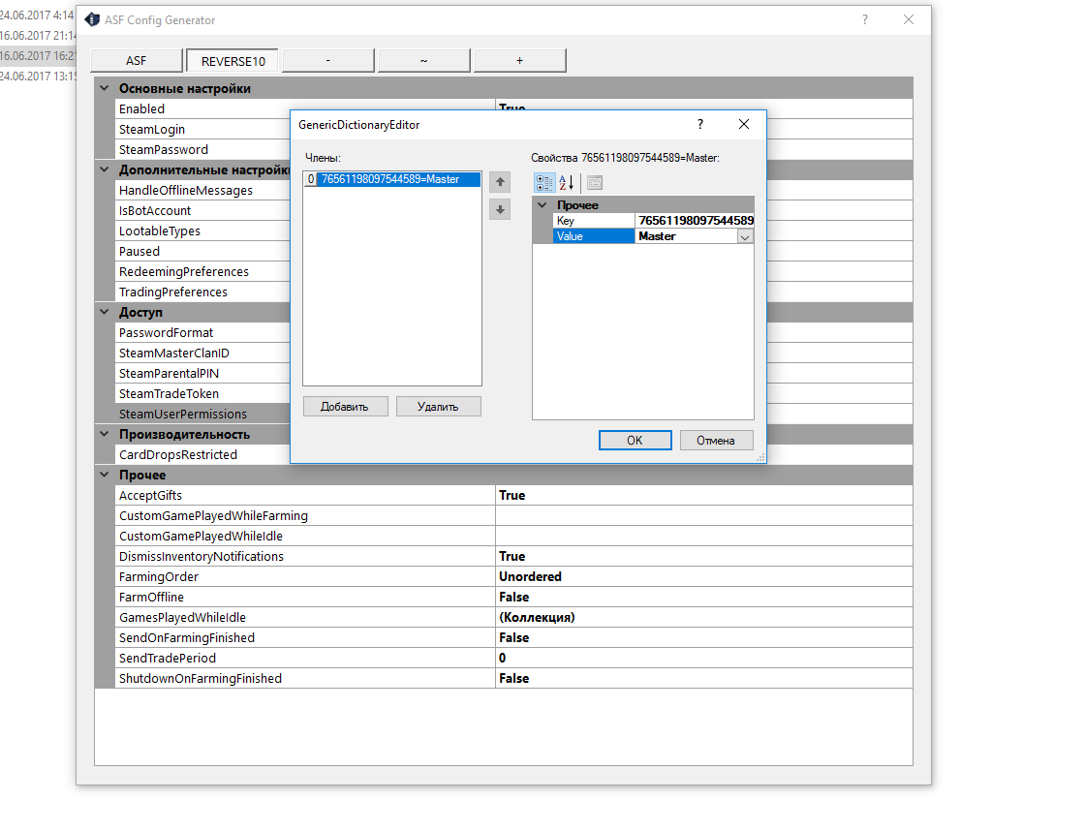Click the Key value field
This screenshot has width=1085, height=831.
tap(694, 221)
